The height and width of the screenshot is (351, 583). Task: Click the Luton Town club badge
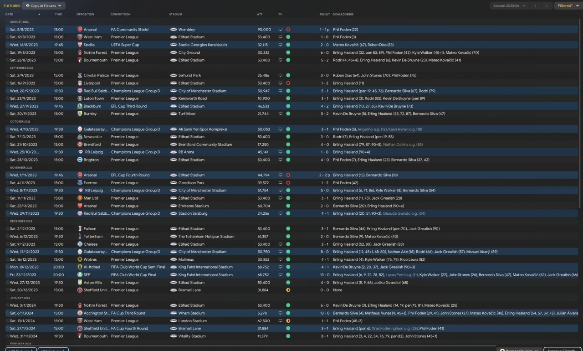(x=80, y=98)
